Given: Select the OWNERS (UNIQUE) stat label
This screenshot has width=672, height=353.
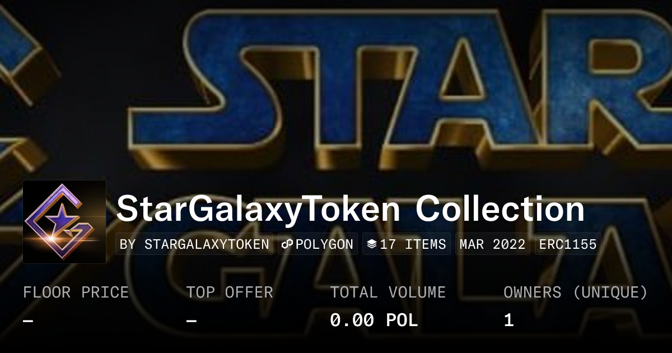Looking at the screenshot, I should pos(576,292).
